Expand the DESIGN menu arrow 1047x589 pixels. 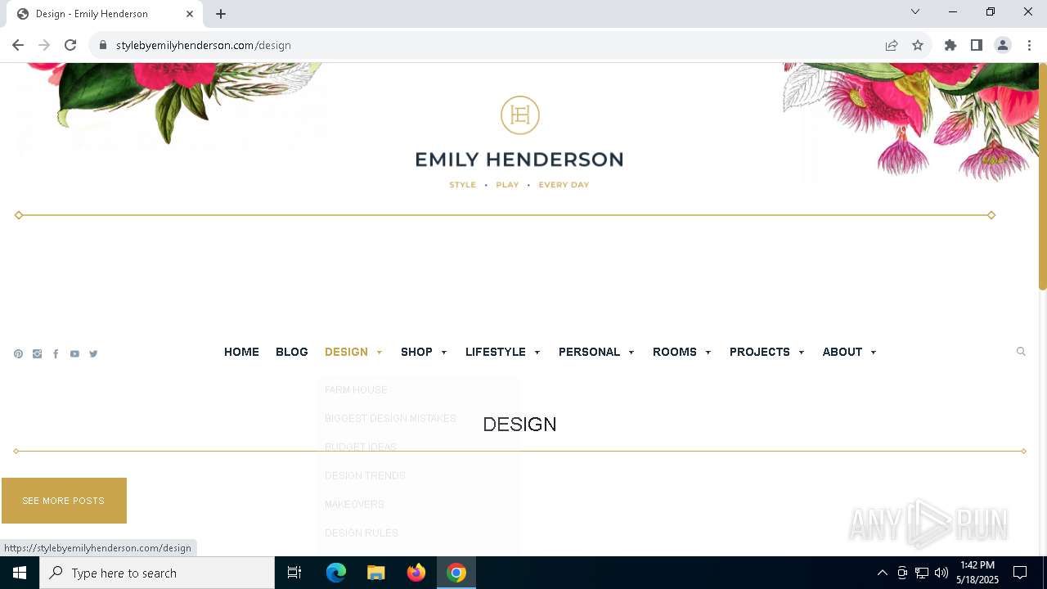pos(380,353)
